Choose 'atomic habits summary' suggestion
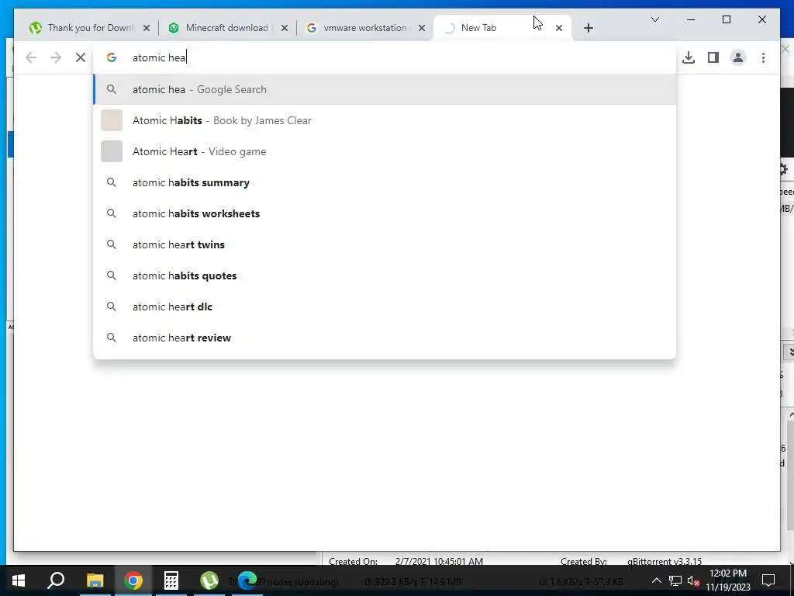Image resolution: width=794 pixels, height=596 pixels. (385, 182)
